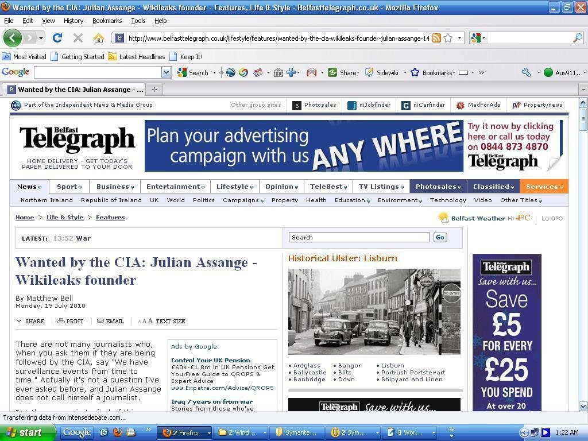Open the History menu
This screenshot has width=588, height=441.
click(x=73, y=21)
